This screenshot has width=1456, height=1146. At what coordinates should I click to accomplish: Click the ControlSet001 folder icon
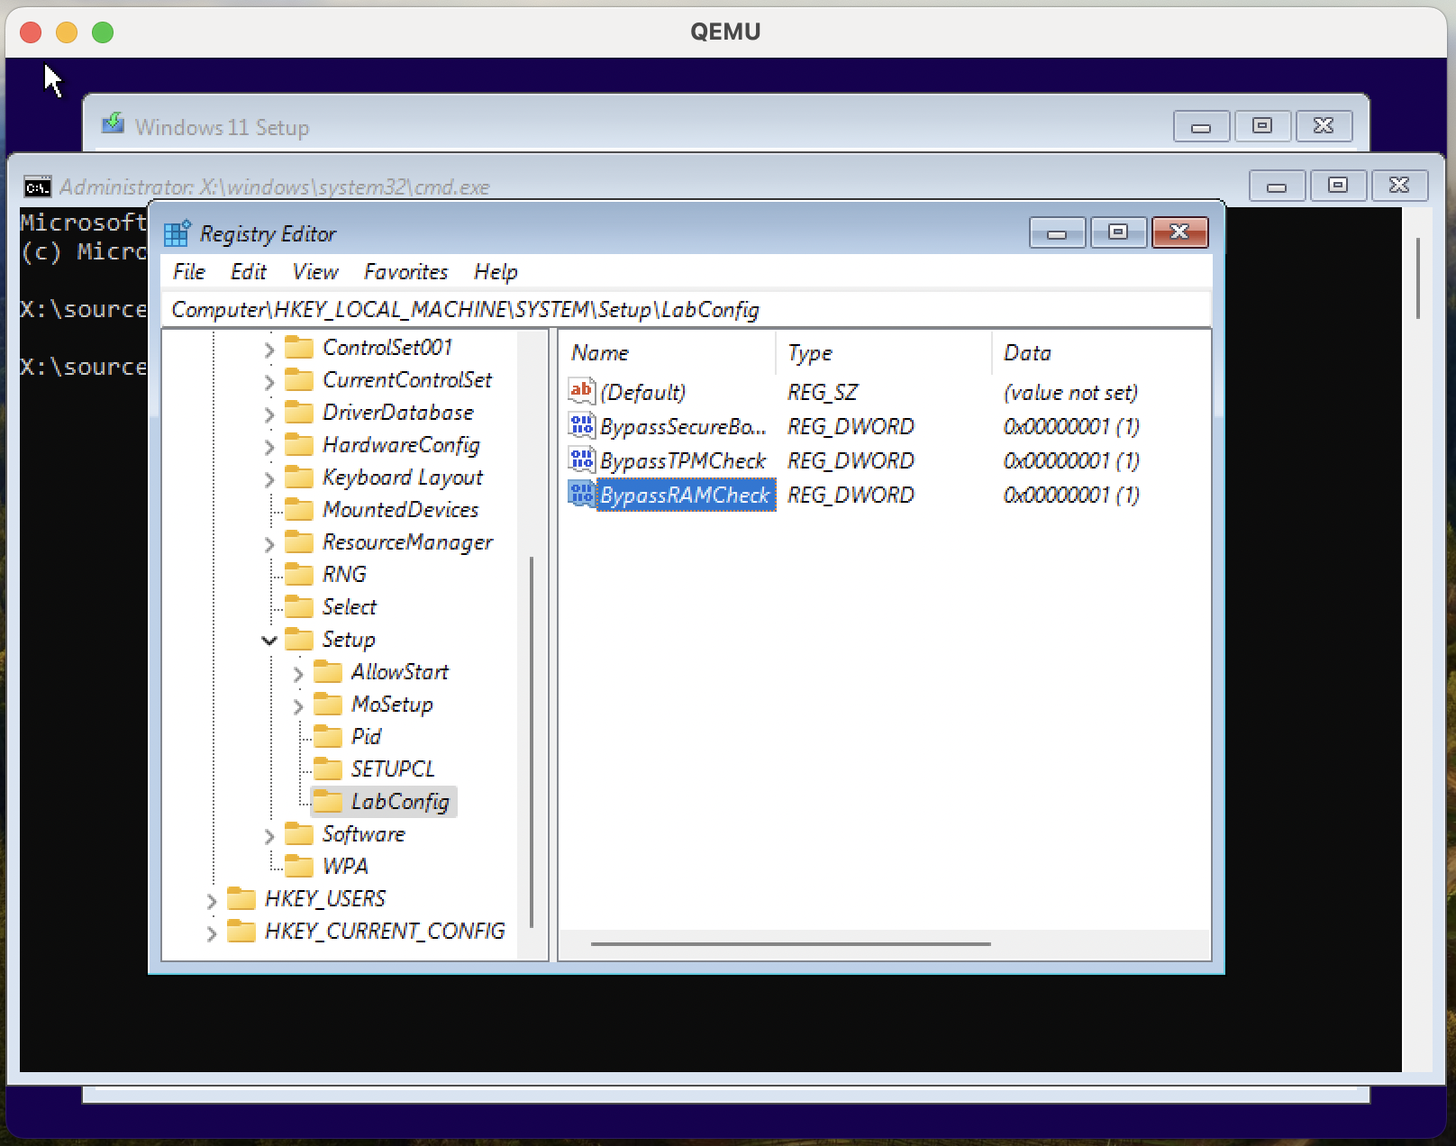[x=299, y=347]
